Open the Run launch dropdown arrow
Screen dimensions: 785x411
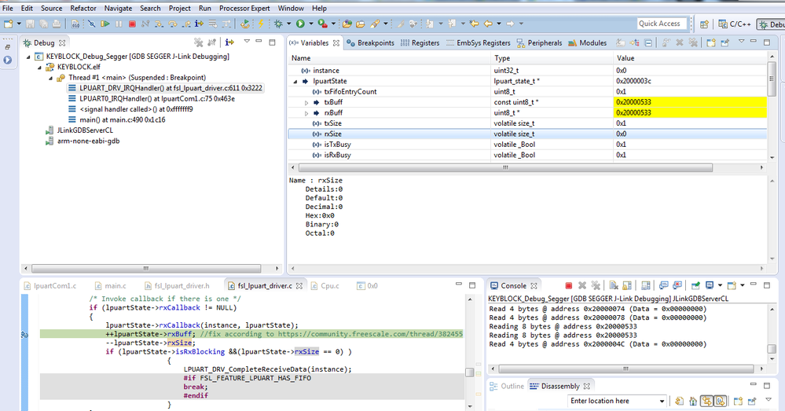[311, 24]
